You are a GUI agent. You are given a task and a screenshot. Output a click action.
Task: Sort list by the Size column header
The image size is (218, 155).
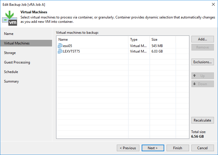(162, 40)
